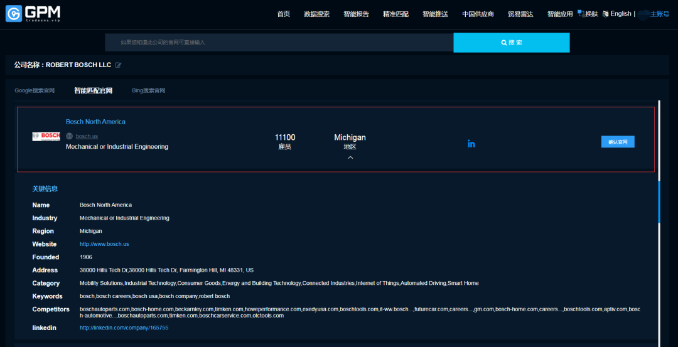Open the LinkedIn icon for Bosch North America
Viewport: 678px width, 347px height.
tap(471, 144)
